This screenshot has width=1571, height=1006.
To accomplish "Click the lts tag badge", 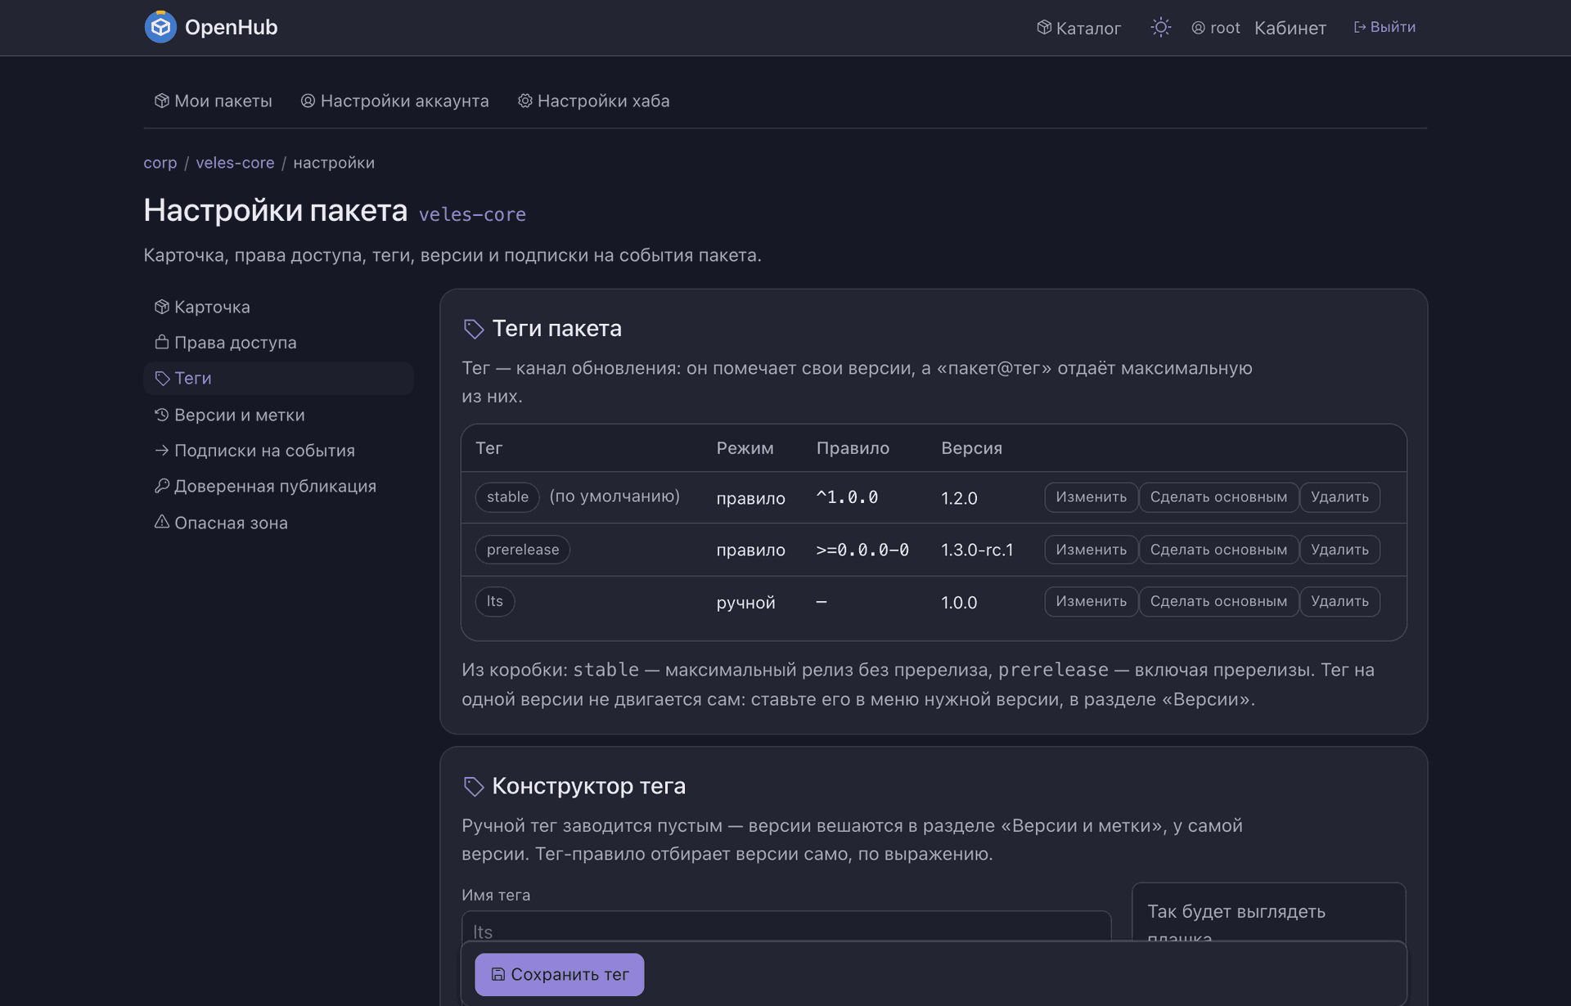I will [x=495, y=601].
